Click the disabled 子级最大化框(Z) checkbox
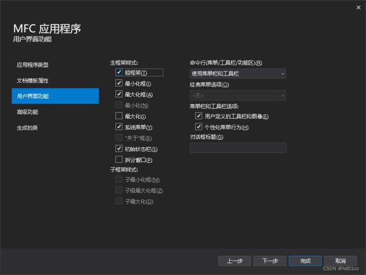 tap(119, 190)
